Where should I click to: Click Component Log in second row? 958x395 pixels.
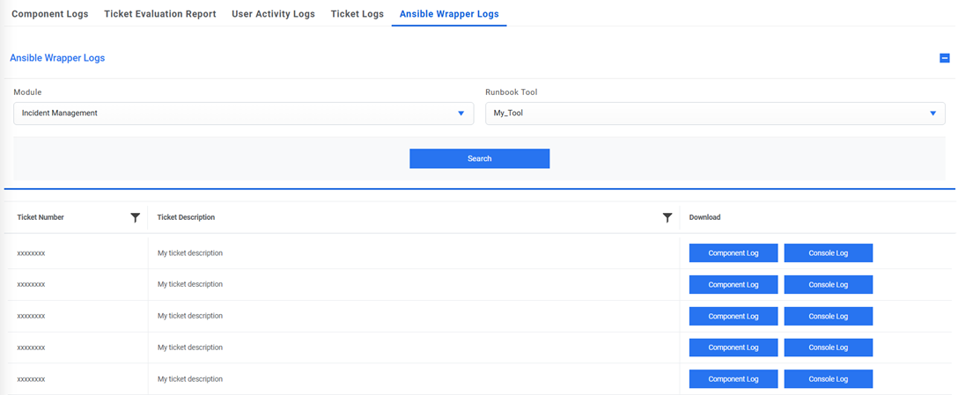[x=733, y=285]
